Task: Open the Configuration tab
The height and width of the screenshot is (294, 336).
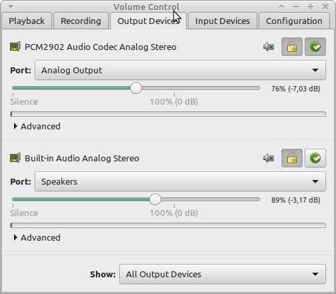Action: pyautogui.click(x=294, y=21)
